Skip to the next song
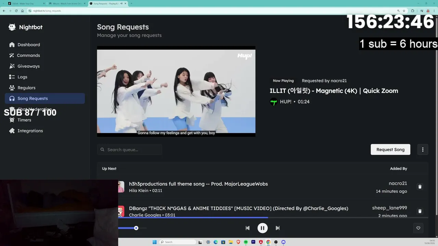This screenshot has width=438, height=246. pos(278,228)
